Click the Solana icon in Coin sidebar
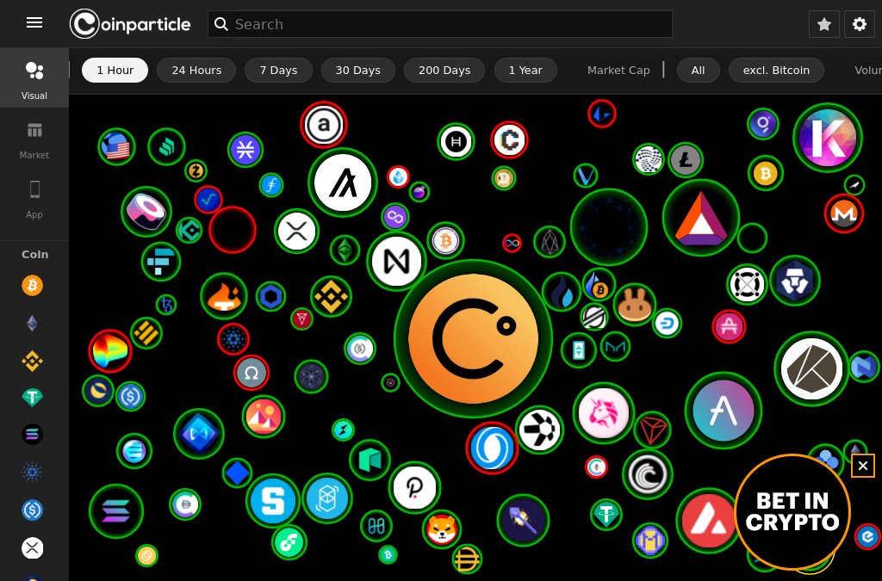The image size is (882, 581). click(32, 435)
